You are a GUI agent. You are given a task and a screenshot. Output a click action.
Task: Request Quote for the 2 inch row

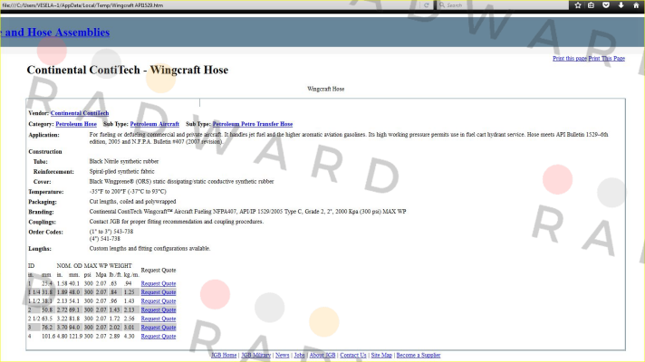(159, 310)
